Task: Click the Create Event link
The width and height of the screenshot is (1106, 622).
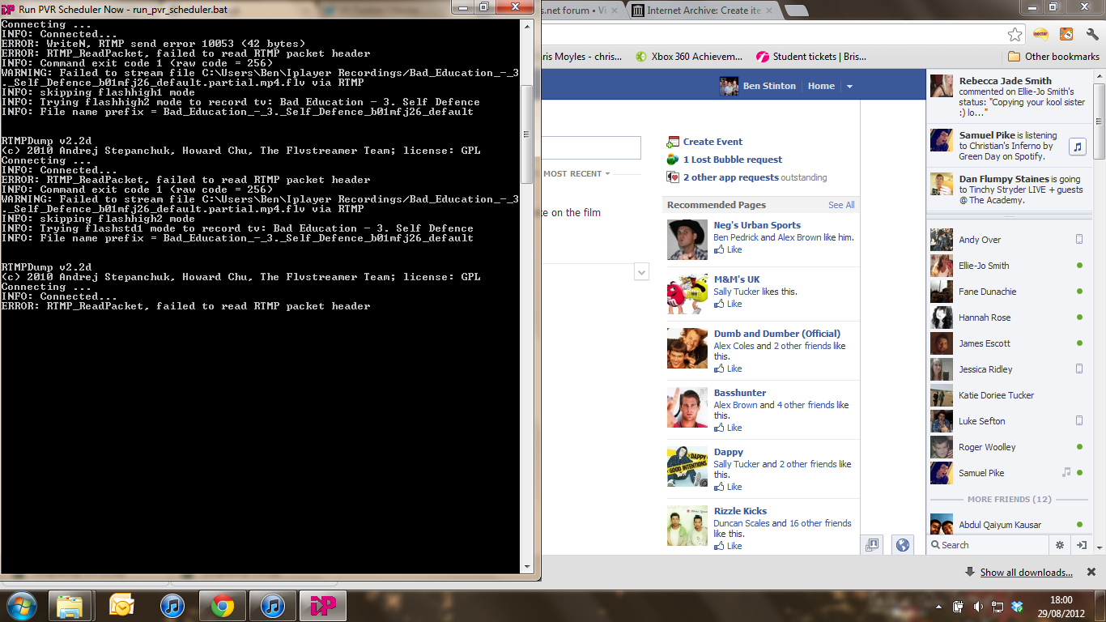Action: click(x=712, y=142)
